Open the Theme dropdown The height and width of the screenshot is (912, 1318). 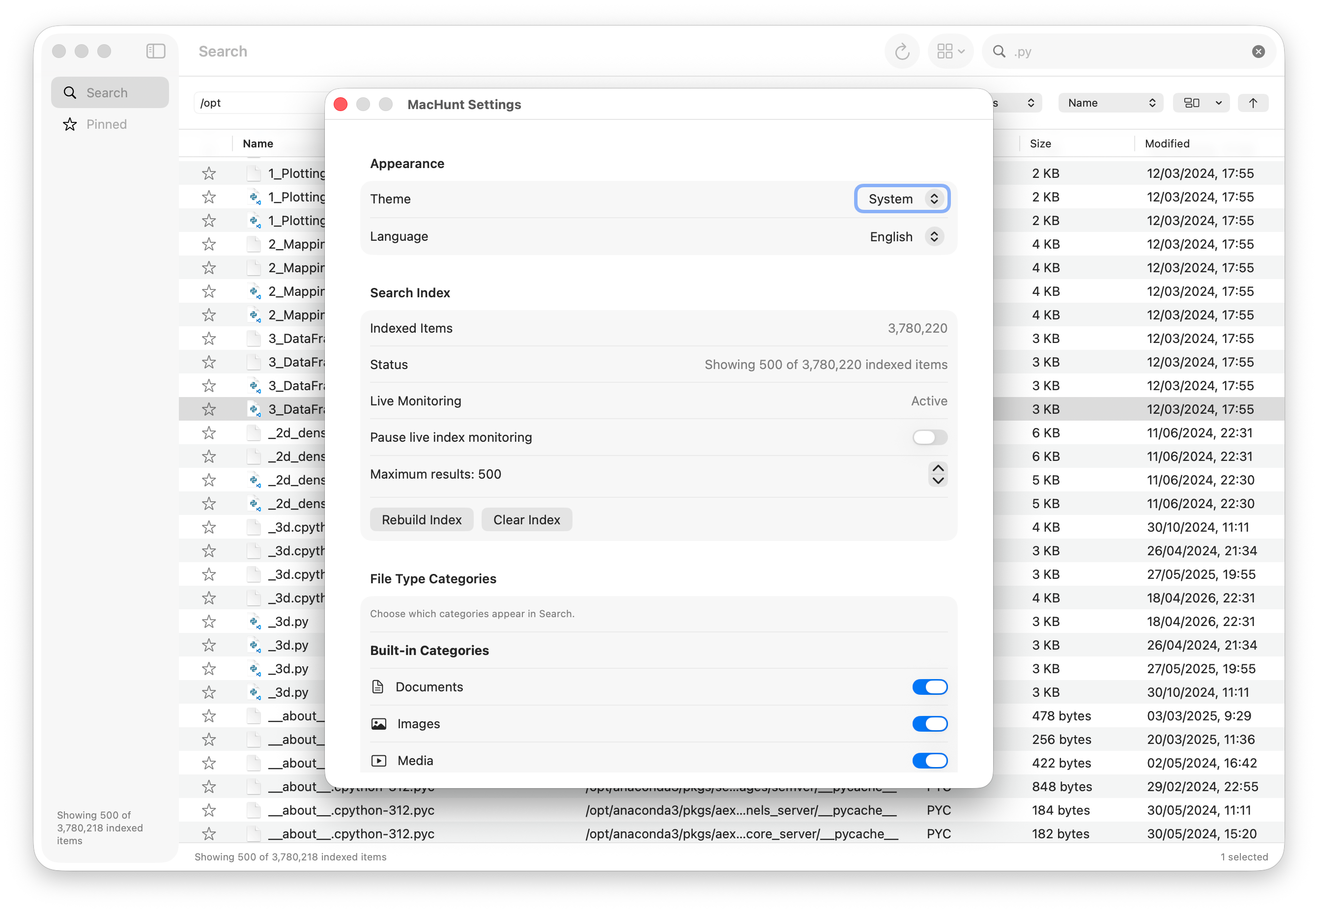pos(902,199)
